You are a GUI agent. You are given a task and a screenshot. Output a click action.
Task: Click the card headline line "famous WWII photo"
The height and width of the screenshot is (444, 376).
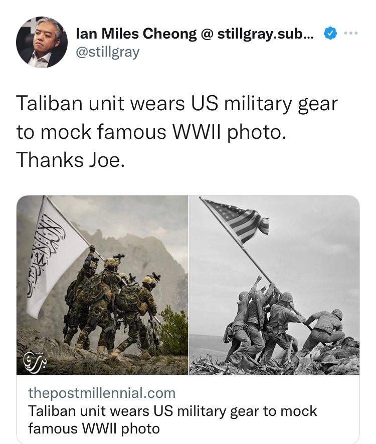(x=94, y=428)
